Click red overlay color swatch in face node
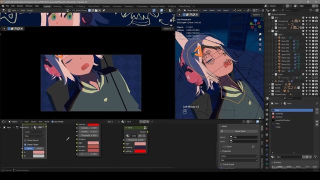The width and height of the screenshot is (320, 180). coord(140,151)
